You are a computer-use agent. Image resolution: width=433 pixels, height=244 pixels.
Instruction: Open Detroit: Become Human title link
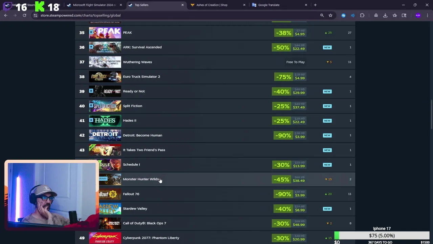pyautogui.click(x=142, y=135)
